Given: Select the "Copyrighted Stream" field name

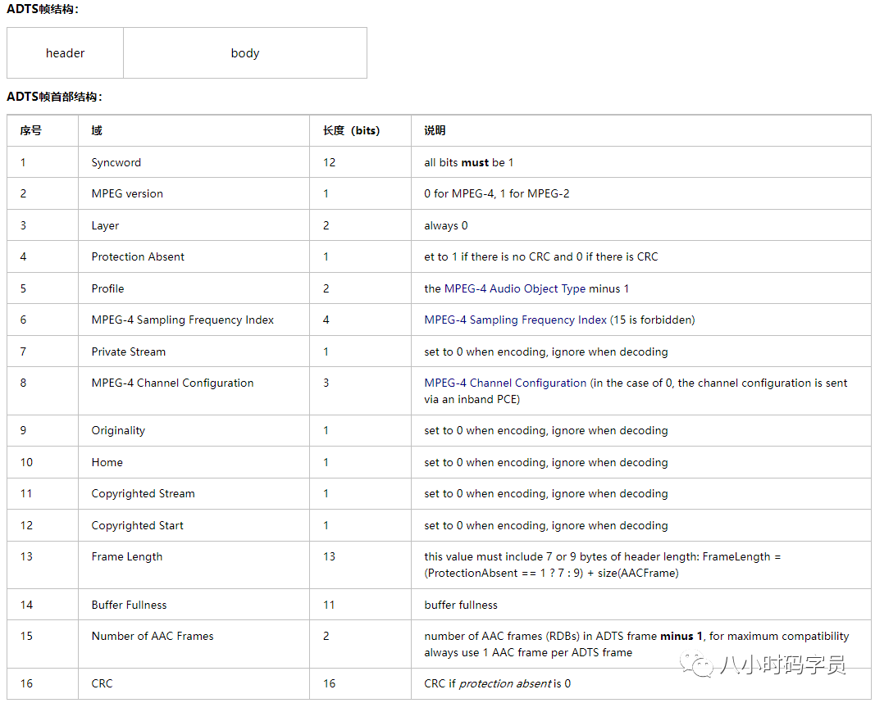Looking at the screenshot, I should tap(143, 492).
